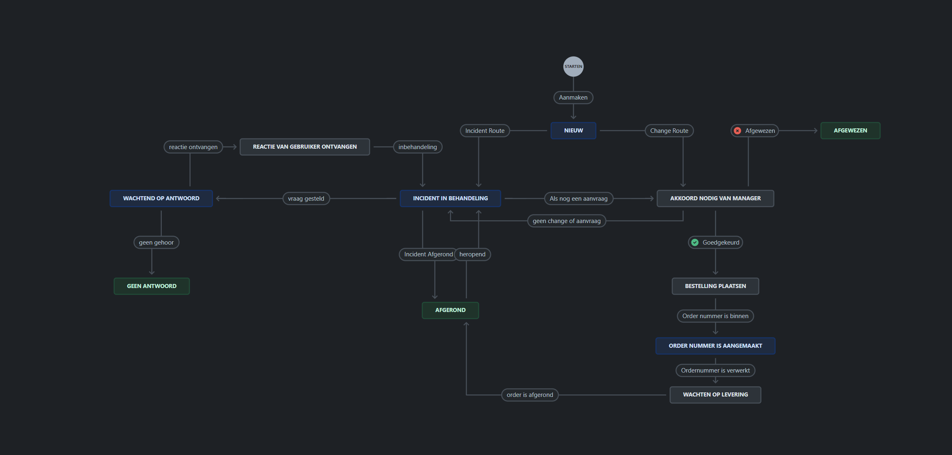This screenshot has height=455, width=952.
Task: Select the GEEN ANTWOORD end node
Action: tap(152, 286)
